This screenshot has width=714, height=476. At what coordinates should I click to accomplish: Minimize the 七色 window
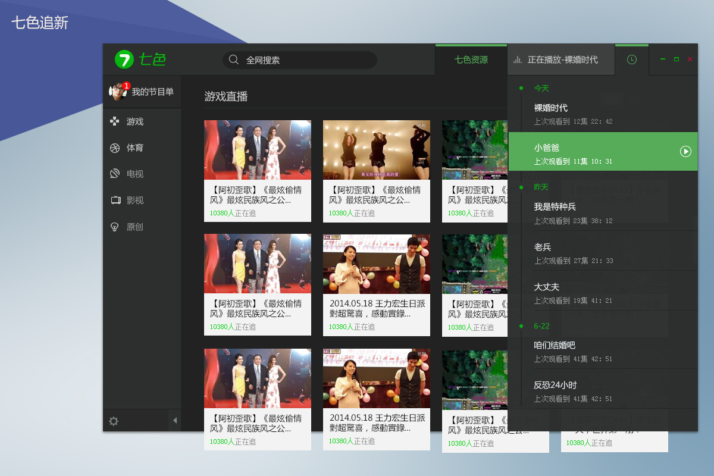click(x=663, y=59)
